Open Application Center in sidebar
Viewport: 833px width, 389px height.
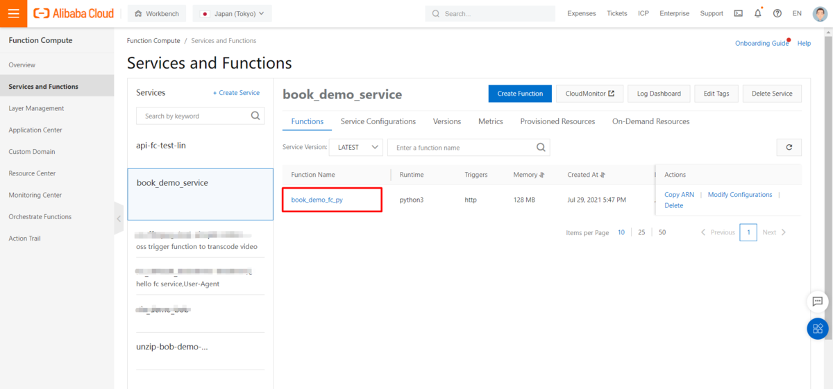(57, 130)
